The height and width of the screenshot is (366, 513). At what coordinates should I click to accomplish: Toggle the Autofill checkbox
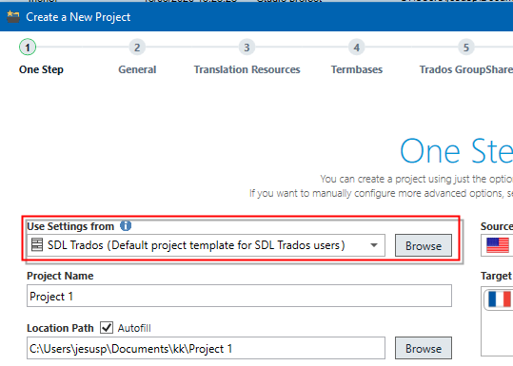[107, 328]
